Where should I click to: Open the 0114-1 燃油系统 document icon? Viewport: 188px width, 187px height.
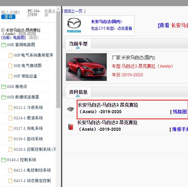(x=10, y=118)
